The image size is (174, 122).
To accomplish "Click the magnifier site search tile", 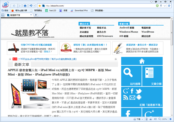I will pos(130,74).
